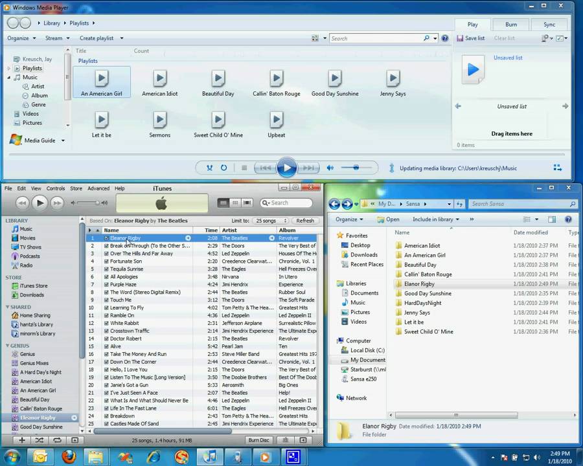The width and height of the screenshot is (583, 466).
Task: Open the Media Guide dropdown arrow
Action: 63,140
